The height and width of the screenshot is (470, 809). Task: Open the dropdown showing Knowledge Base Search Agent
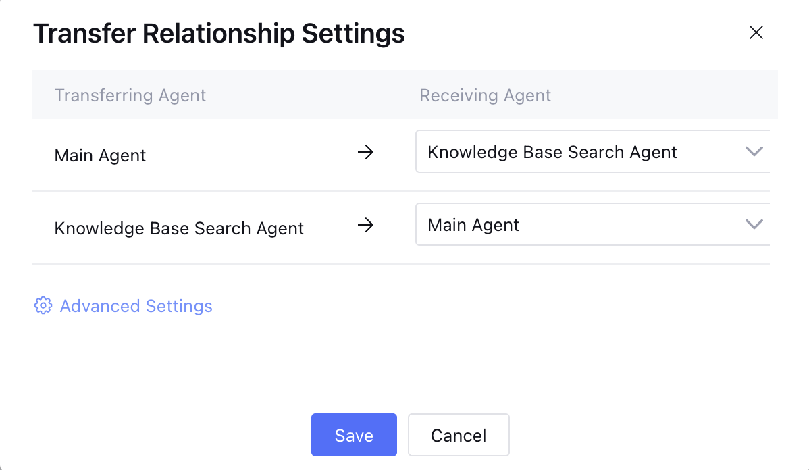[x=581, y=152]
